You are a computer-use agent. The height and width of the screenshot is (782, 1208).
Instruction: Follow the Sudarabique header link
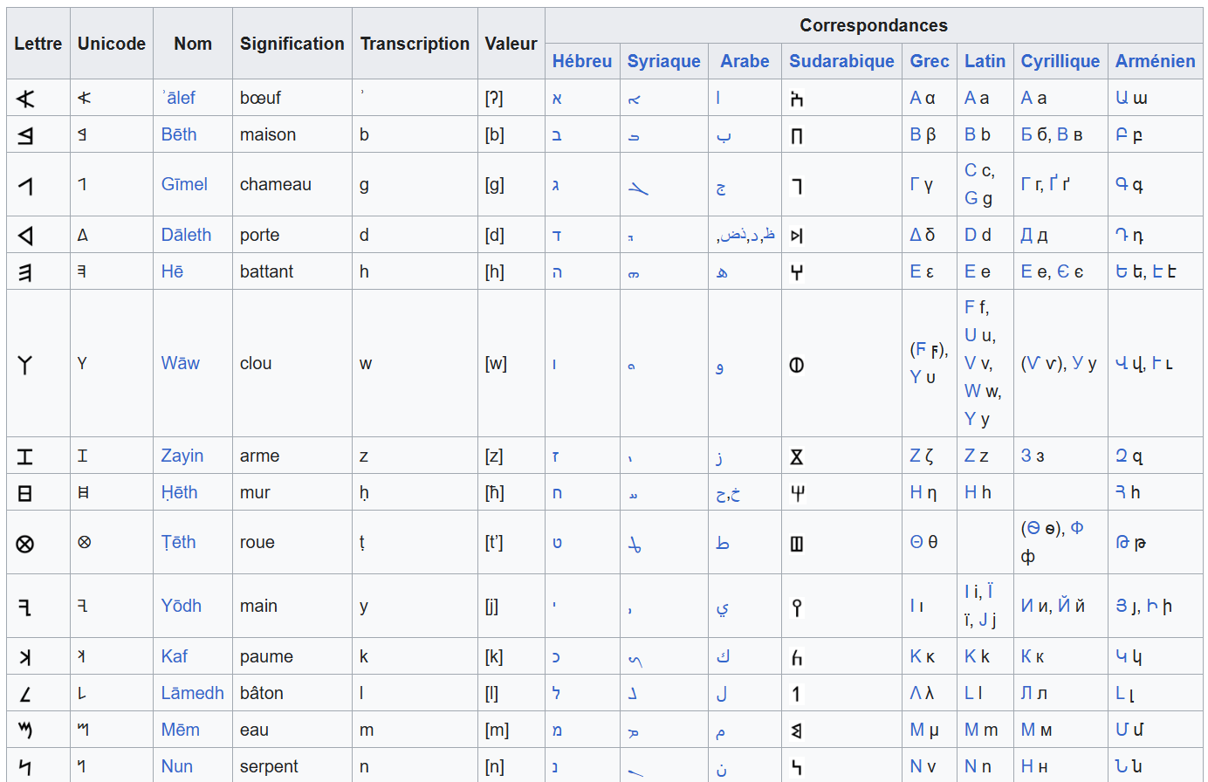pos(841,61)
